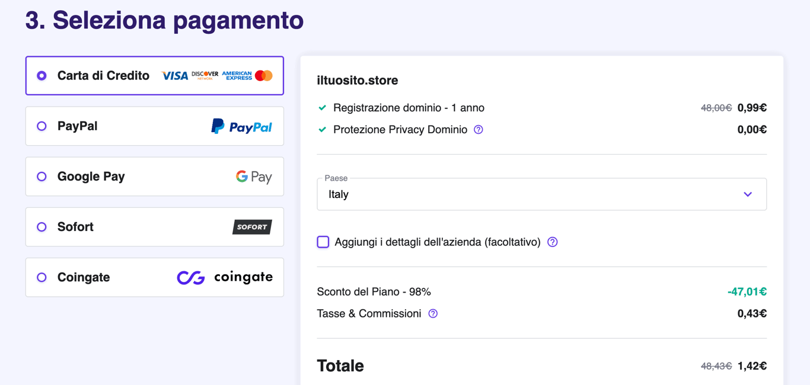Enable the Aggiungi dettagli dell'azienda checkbox
The height and width of the screenshot is (385, 810).
[x=323, y=242]
